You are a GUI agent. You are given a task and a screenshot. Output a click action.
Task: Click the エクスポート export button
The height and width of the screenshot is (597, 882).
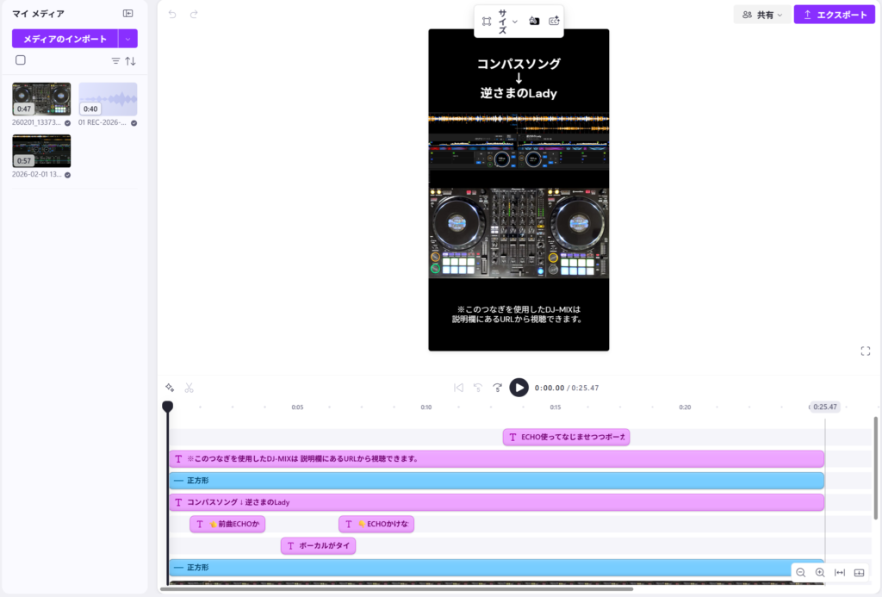[834, 15]
